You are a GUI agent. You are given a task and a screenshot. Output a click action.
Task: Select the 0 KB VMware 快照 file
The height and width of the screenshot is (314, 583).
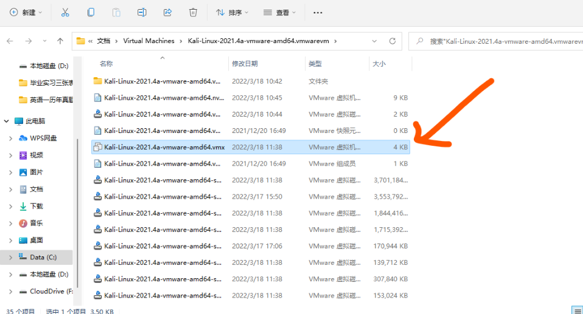coord(251,131)
